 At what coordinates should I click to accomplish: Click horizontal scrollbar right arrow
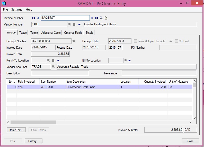click(190, 122)
